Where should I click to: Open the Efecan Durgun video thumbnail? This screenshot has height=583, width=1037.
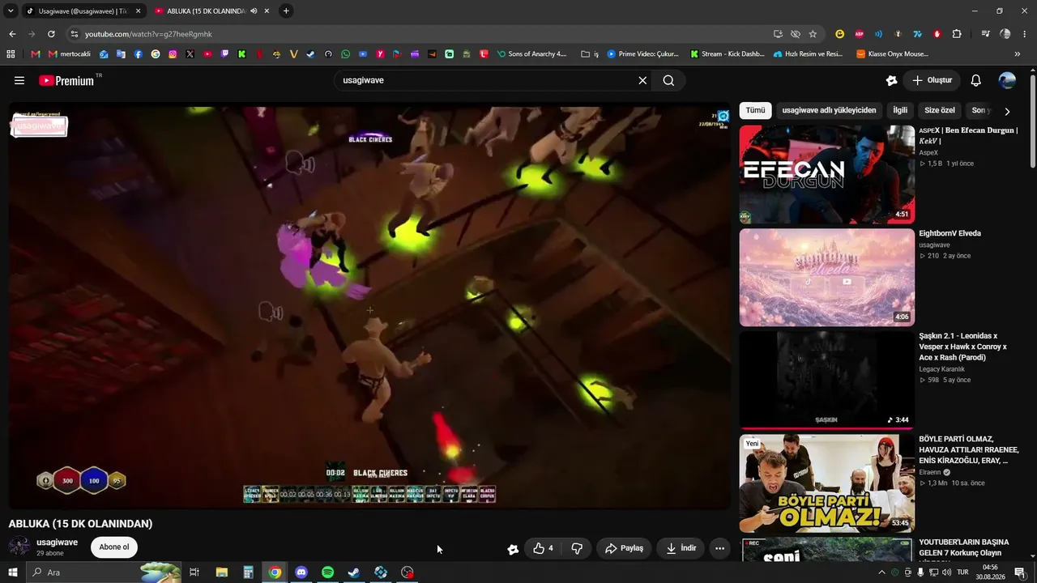(x=827, y=174)
